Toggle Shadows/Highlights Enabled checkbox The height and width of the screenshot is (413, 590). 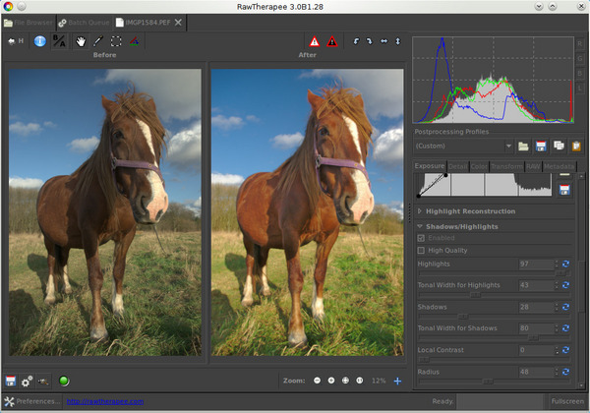[x=422, y=238]
